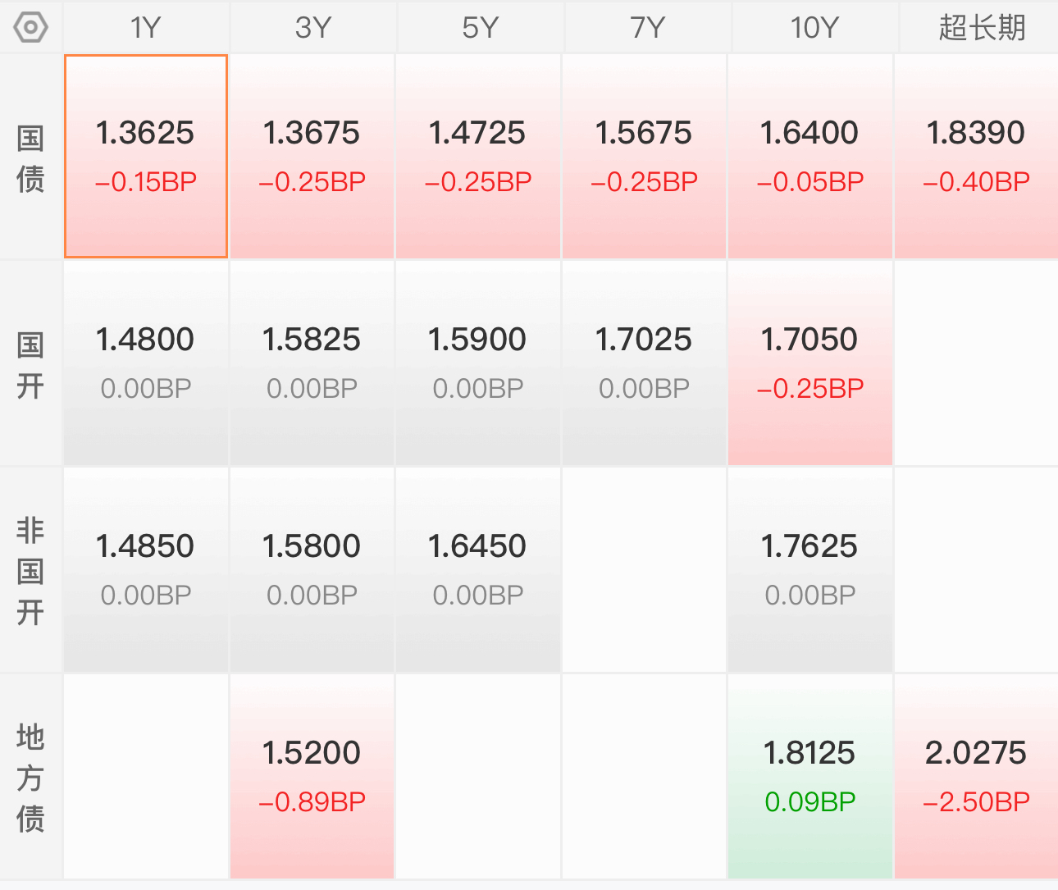Screen dimensions: 1058x890
Task: Select 国债 5Y cell showing 1.4725
Action: 478,157
